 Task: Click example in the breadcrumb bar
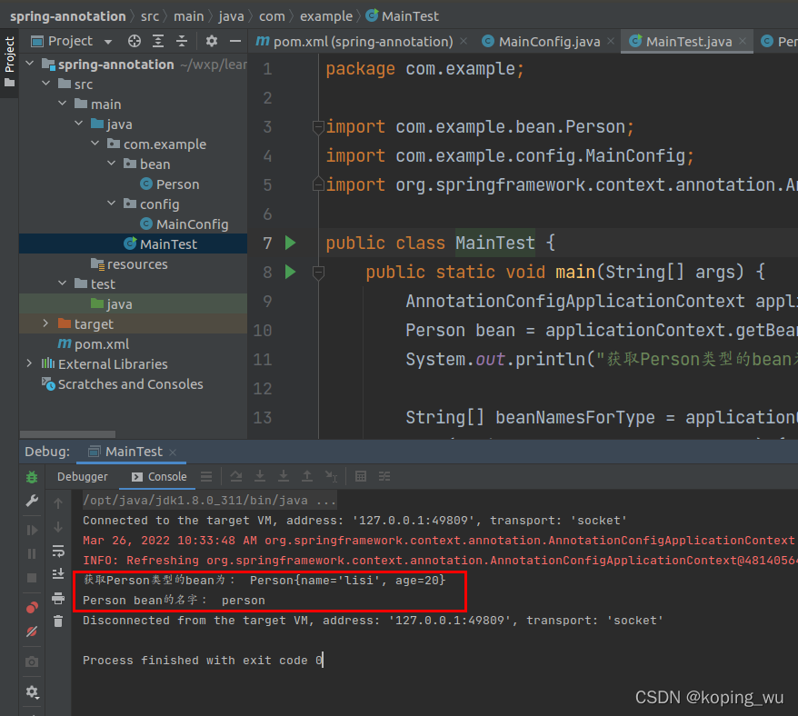coord(325,16)
